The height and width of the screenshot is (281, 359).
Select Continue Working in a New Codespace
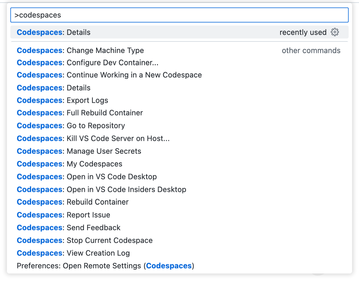click(109, 75)
